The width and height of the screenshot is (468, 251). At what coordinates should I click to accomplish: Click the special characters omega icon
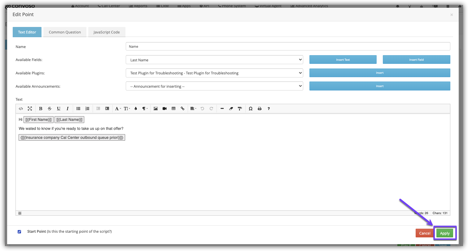click(x=251, y=109)
